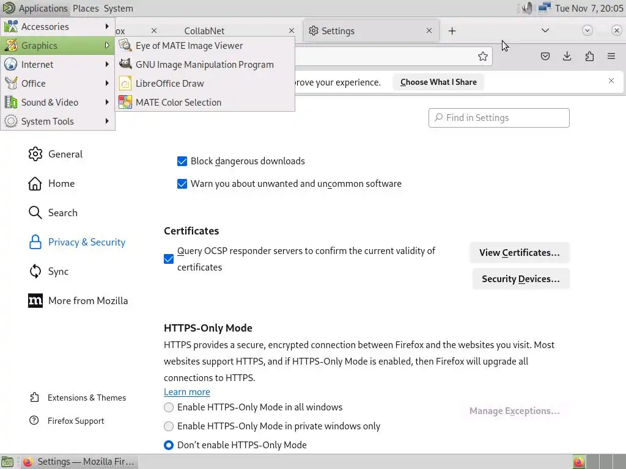Dismiss the data sharing notification bar
This screenshot has height=469, width=626.
(611, 81)
